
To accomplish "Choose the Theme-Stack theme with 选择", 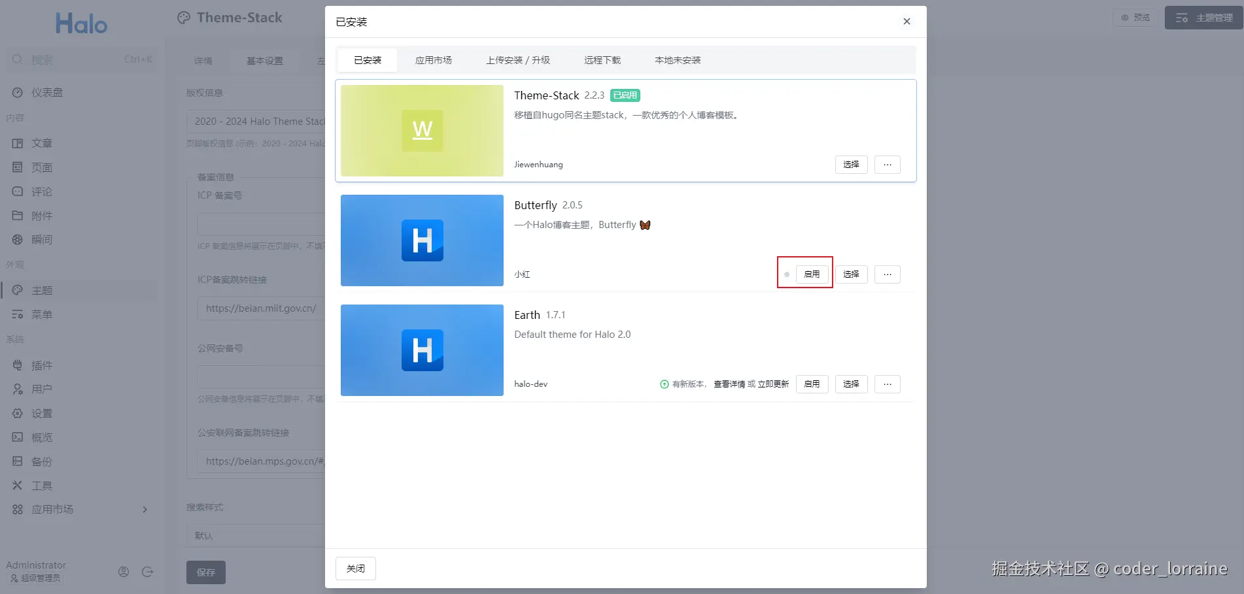I will point(851,165).
